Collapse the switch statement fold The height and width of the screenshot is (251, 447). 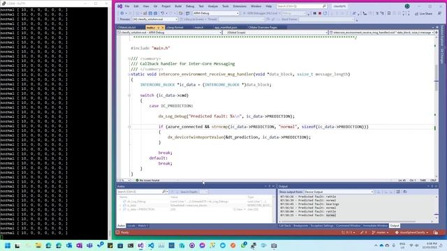[129, 96]
